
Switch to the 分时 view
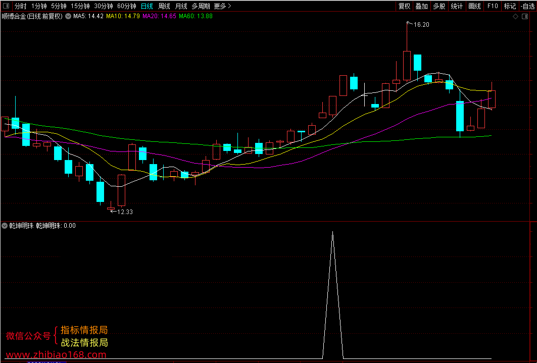click(x=20, y=6)
